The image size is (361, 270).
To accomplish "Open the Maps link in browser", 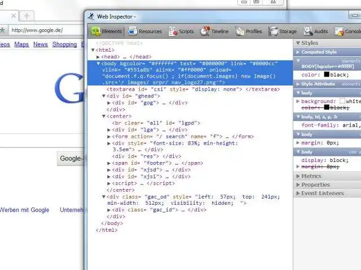I will tap(21, 44).
